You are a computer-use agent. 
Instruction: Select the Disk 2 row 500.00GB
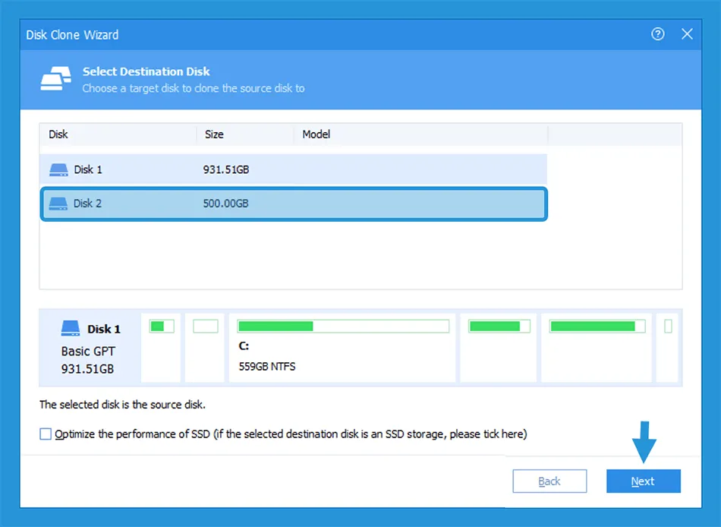point(293,204)
